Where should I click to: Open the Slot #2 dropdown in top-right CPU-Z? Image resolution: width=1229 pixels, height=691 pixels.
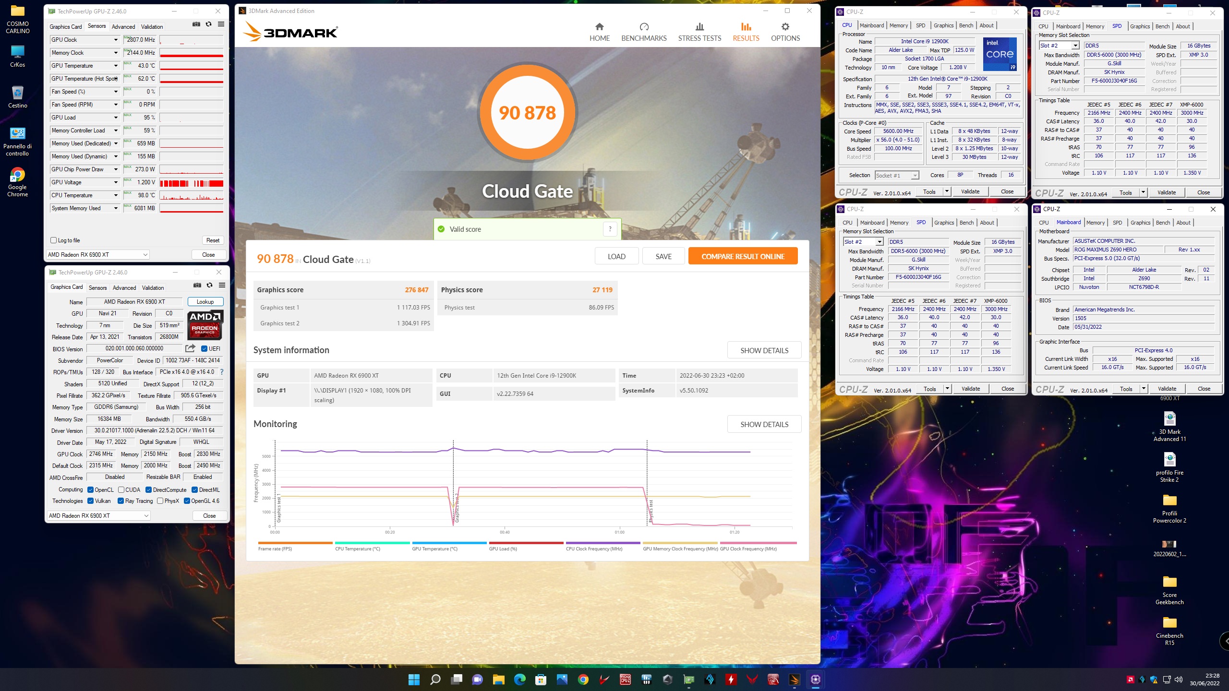(1060, 46)
